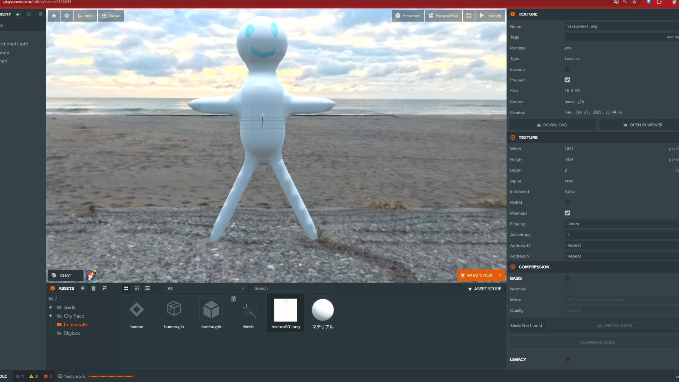Switch assets to the large grid view
Image resolution: width=679 pixels, height=382 pixels.
coord(126,289)
